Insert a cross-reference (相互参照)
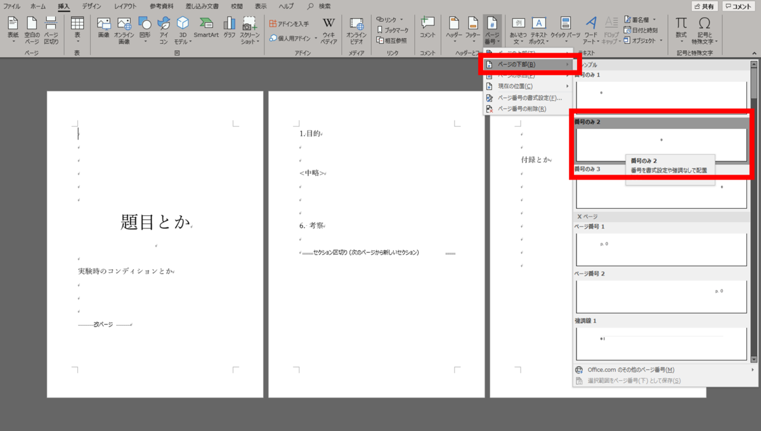 (x=391, y=40)
